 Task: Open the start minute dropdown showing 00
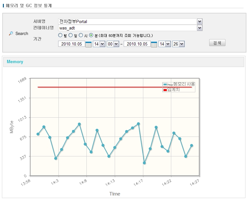click(x=116, y=44)
